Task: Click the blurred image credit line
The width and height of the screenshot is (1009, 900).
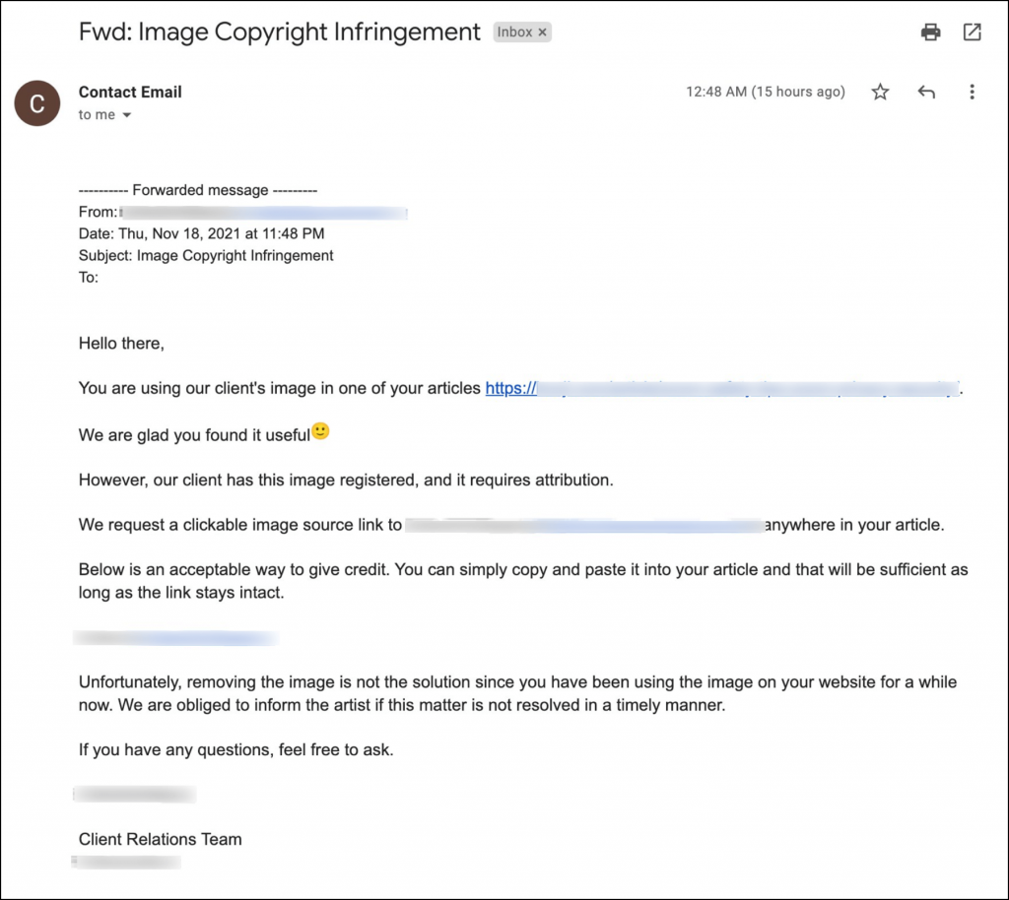Action: tap(175, 637)
